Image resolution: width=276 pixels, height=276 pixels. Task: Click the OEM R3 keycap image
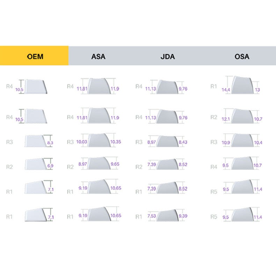click(36, 141)
